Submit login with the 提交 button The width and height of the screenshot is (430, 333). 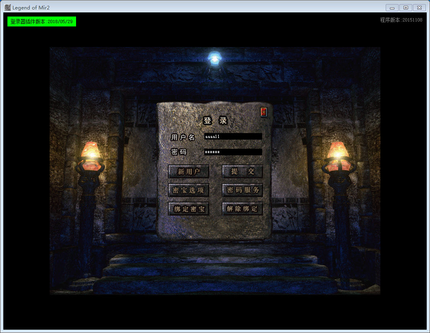(x=242, y=171)
